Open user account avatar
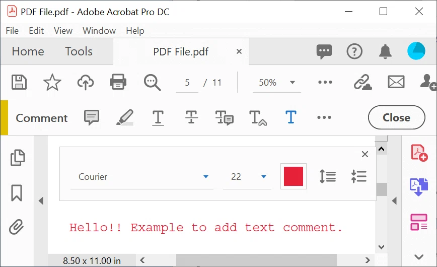437x267 pixels. 416,51
